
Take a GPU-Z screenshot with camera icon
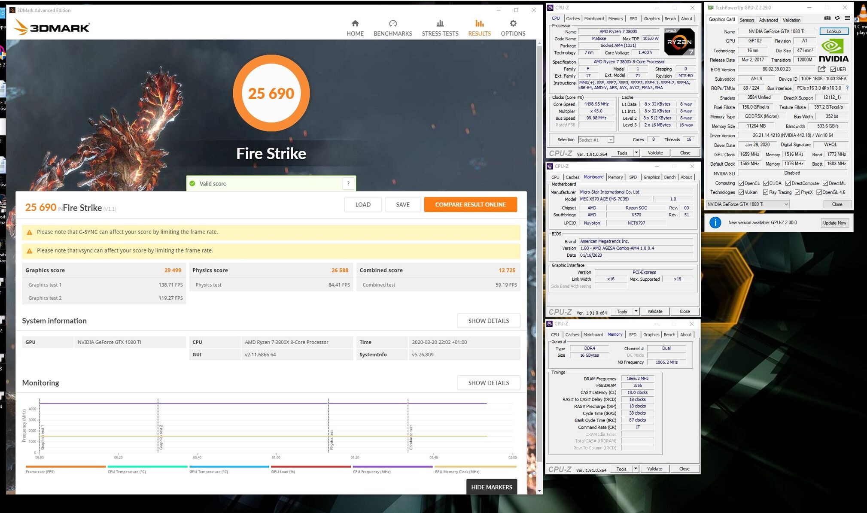(827, 18)
